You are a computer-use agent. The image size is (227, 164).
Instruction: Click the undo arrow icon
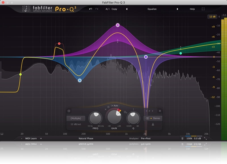91,9
